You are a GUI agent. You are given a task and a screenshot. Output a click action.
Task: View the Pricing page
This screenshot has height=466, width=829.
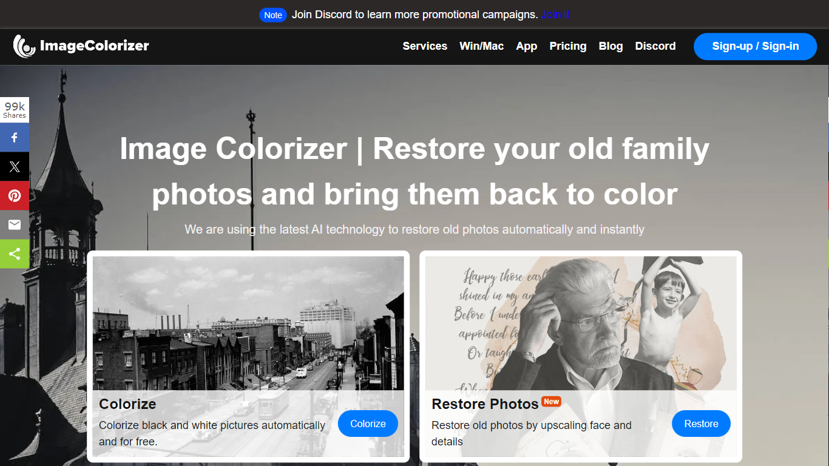568,46
